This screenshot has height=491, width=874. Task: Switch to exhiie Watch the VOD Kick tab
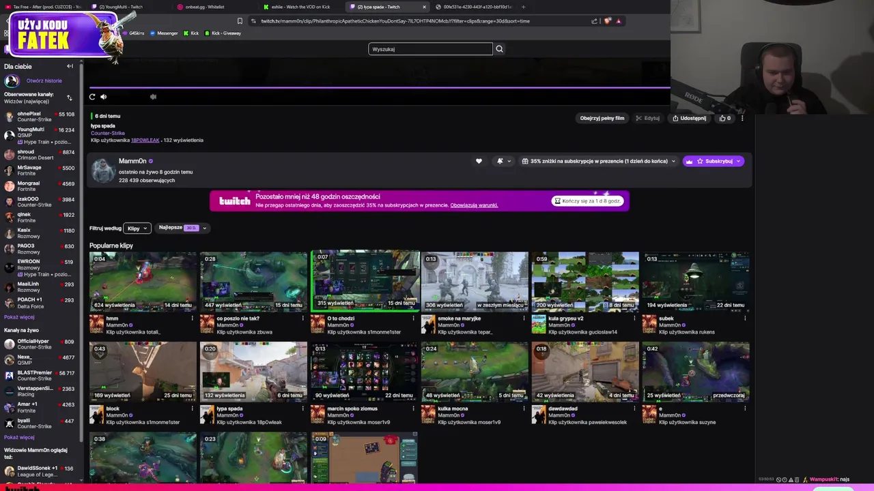(299, 7)
